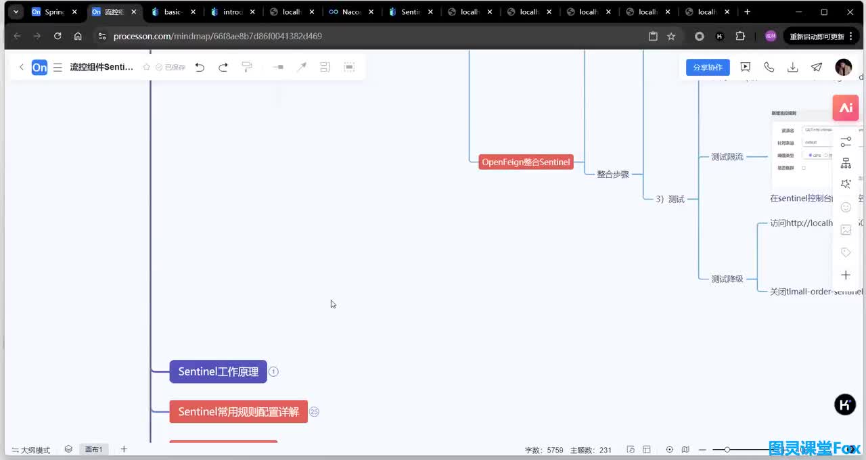Locate center topic target icon
866x460 pixels.
670,450
